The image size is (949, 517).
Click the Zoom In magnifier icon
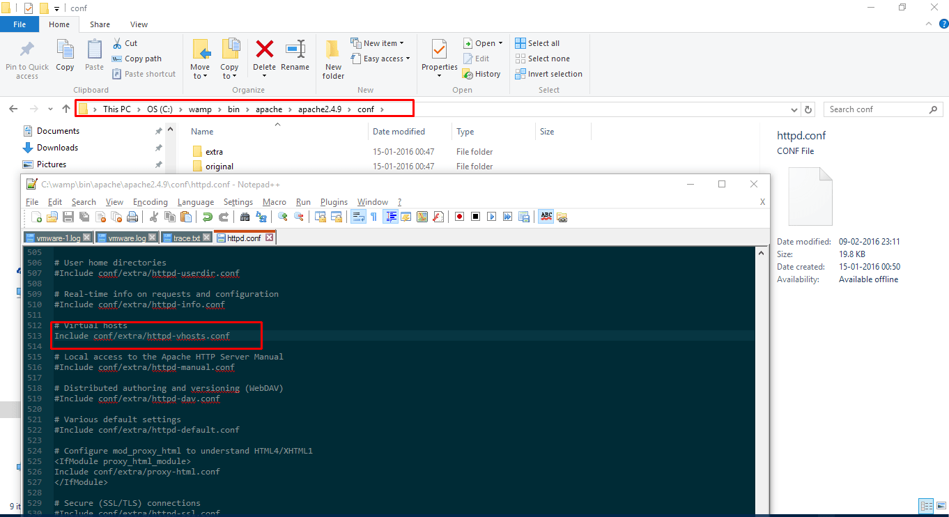283,217
